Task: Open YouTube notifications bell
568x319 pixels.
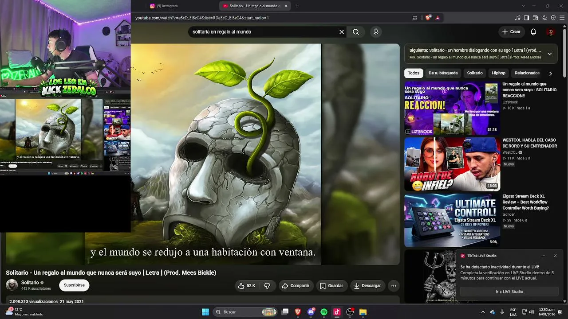Action: (x=533, y=32)
